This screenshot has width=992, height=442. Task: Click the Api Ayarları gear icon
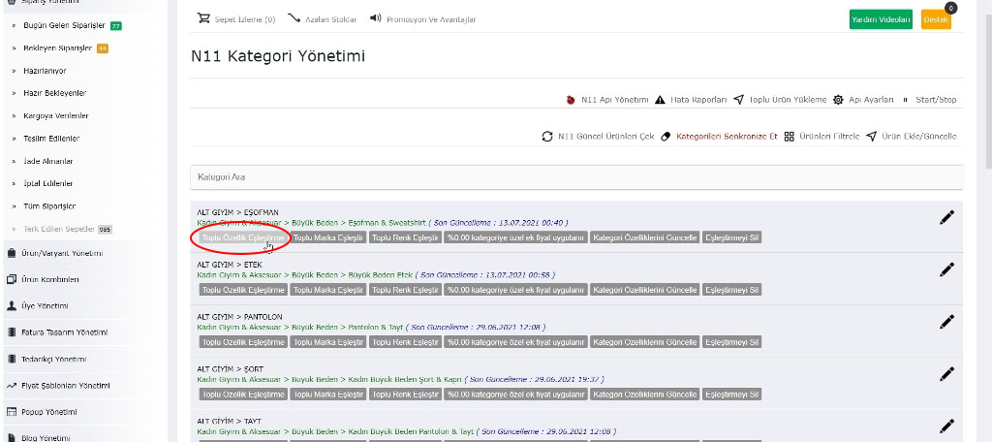(x=838, y=100)
